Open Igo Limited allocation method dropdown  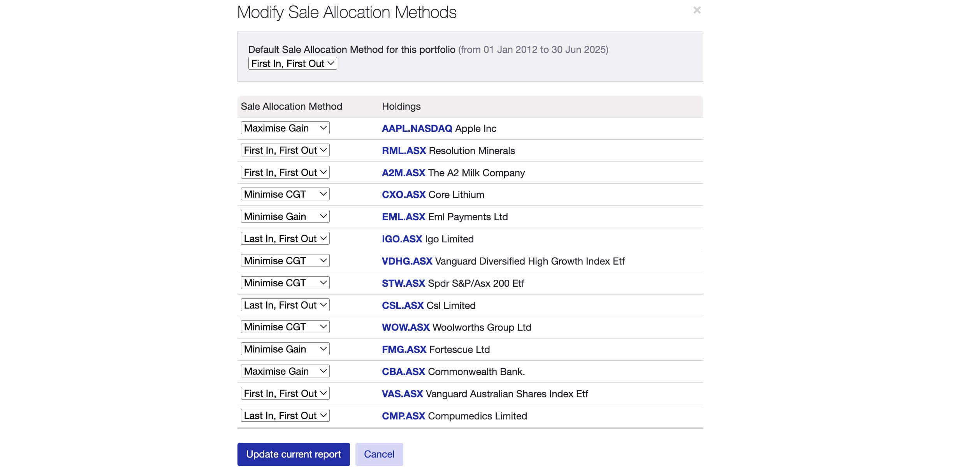[285, 239]
